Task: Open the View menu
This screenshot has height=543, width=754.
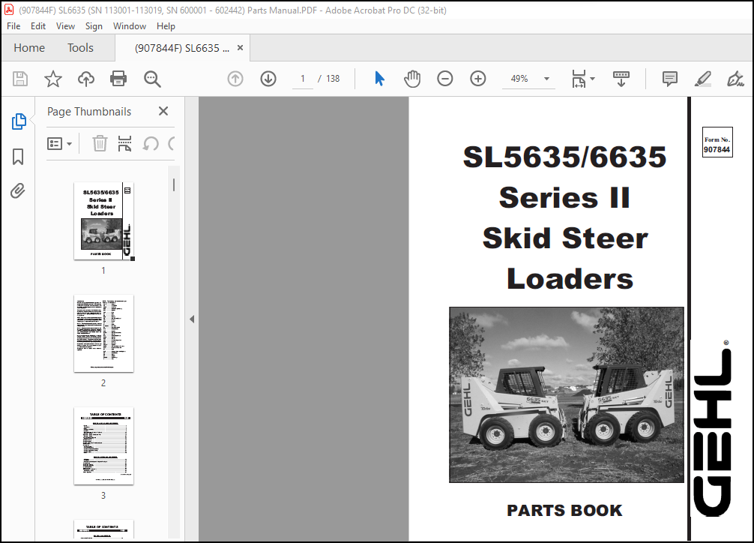Action: pyautogui.click(x=65, y=26)
